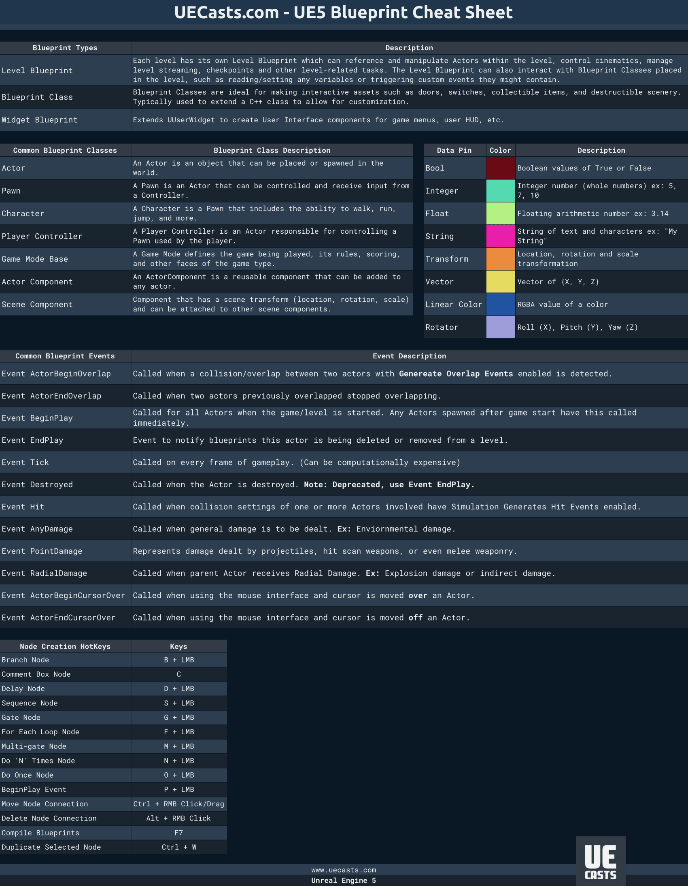This screenshot has width=688, height=891.
Task: Click the Data Pin column header
Action: pos(454,151)
